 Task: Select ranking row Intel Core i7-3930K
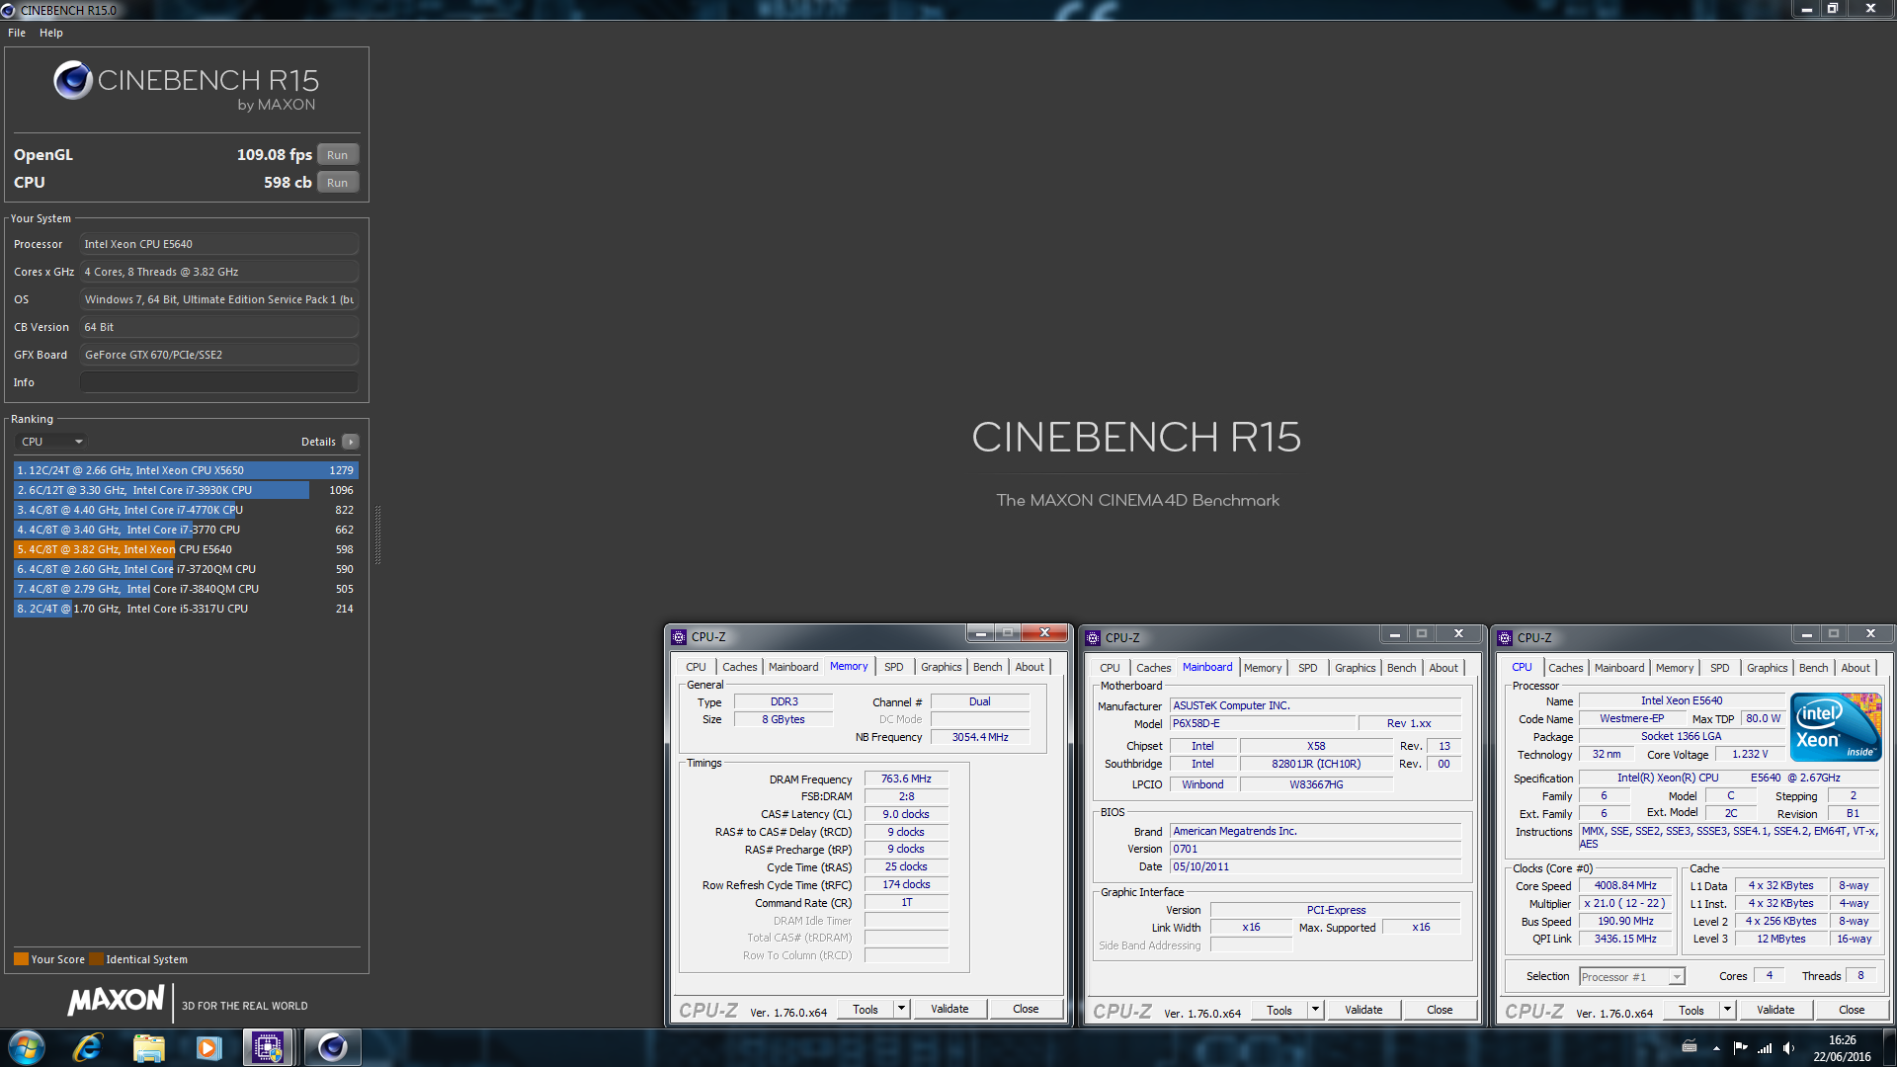186,490
